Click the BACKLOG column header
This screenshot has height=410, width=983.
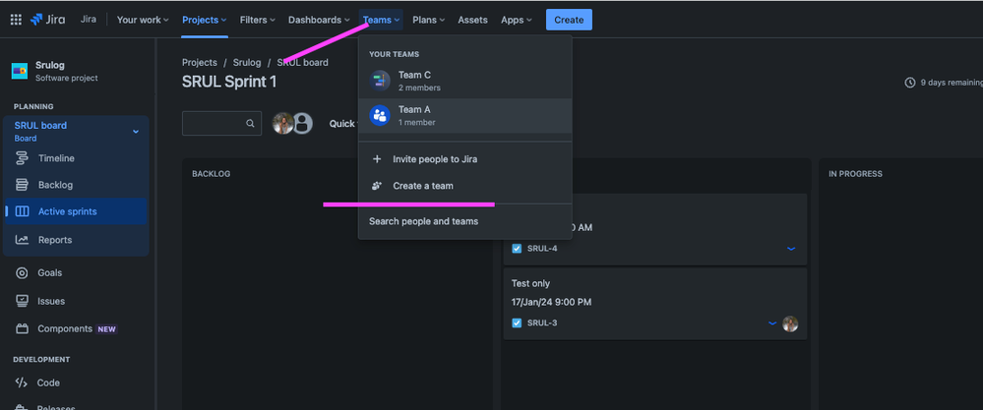212,174
